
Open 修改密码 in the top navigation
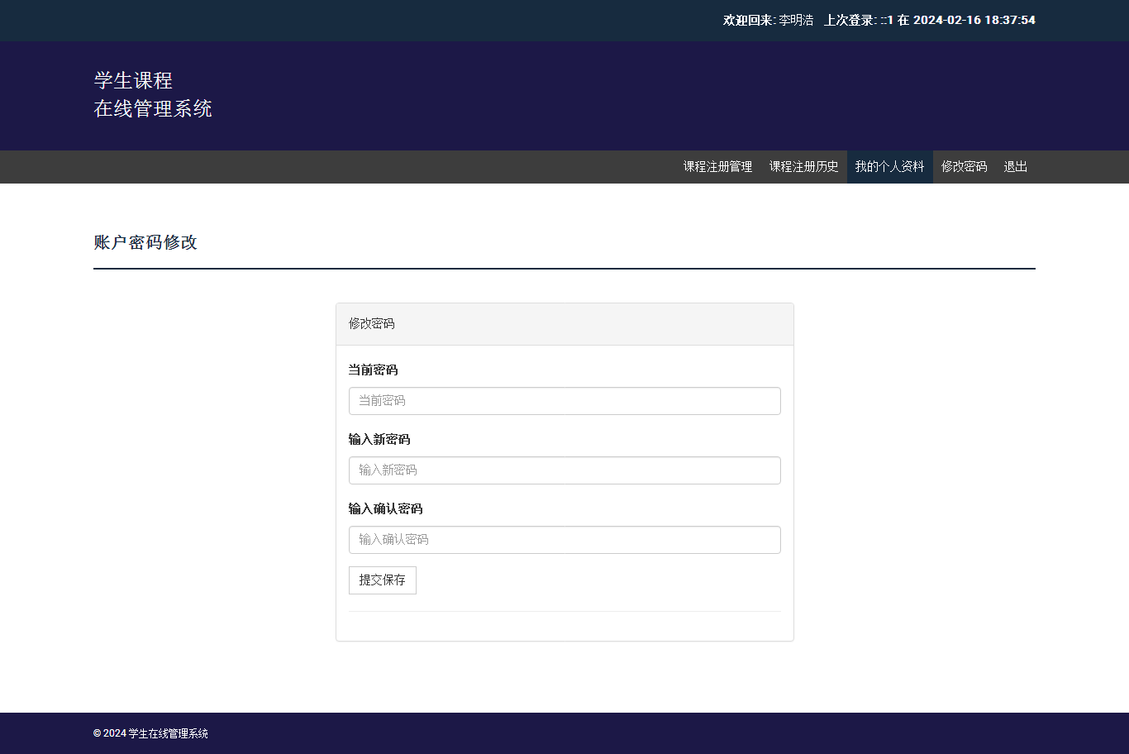(x=964, y=167)
